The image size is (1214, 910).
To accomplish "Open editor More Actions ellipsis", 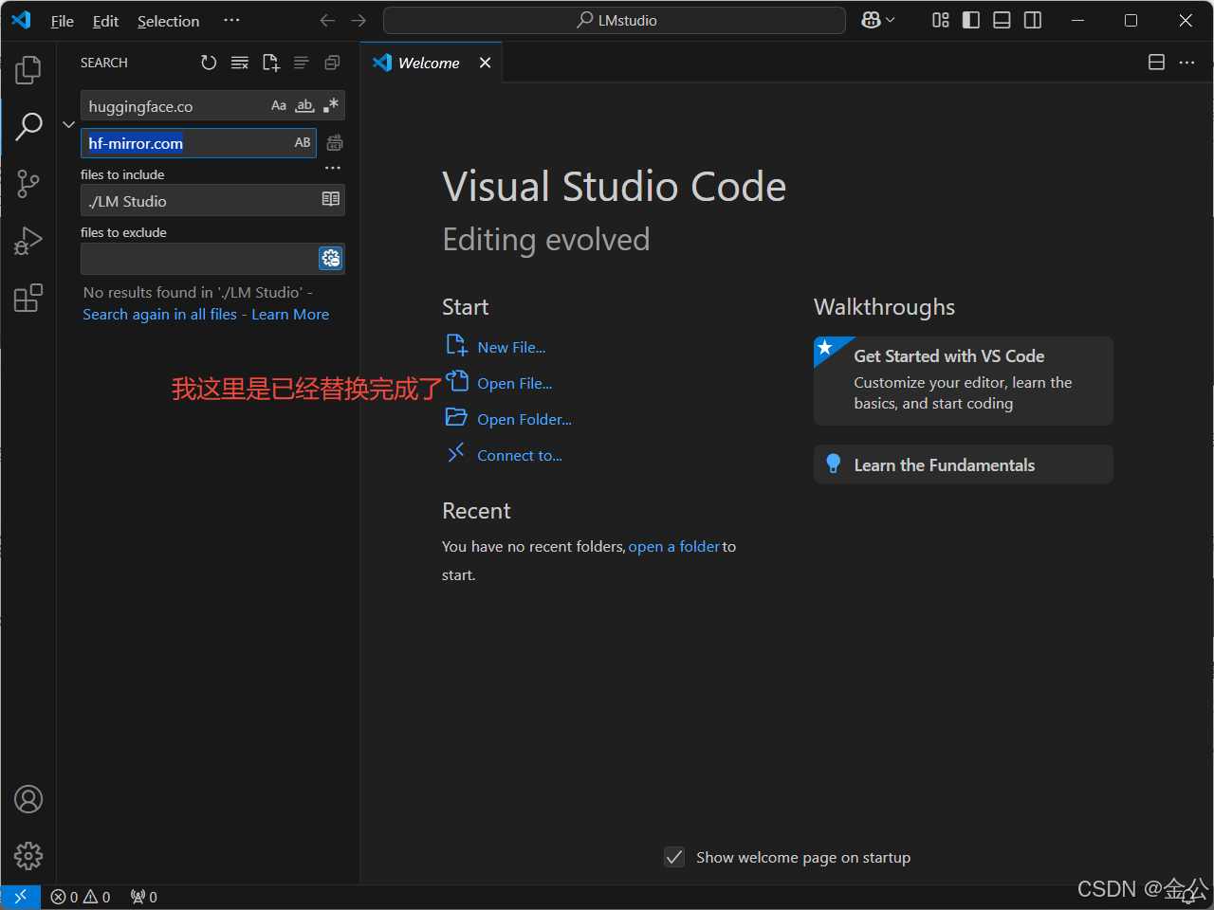I will pyautogui.click(x=1187, y=63).
